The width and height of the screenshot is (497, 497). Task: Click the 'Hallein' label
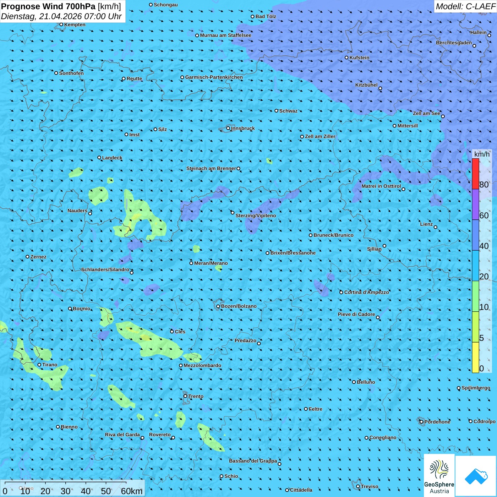point(479,32)
